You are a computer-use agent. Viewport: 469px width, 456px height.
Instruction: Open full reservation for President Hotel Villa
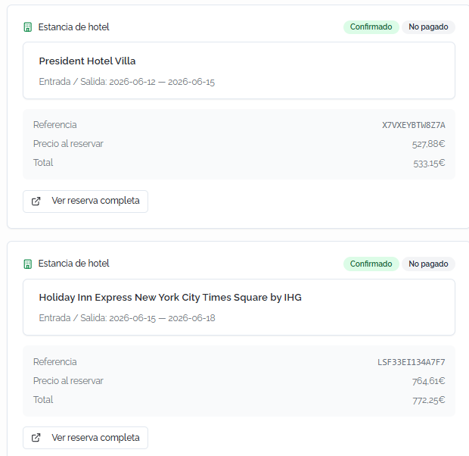click(85, 201)
